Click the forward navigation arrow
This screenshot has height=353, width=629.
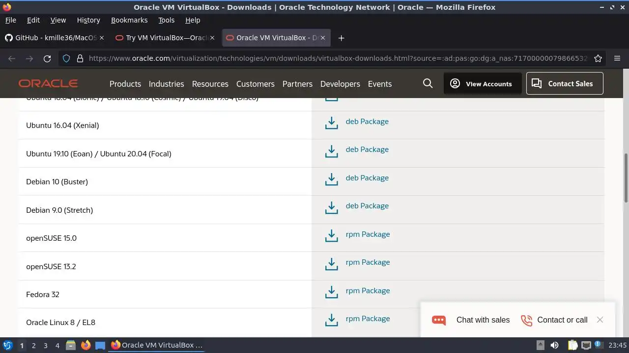[29, 58]
